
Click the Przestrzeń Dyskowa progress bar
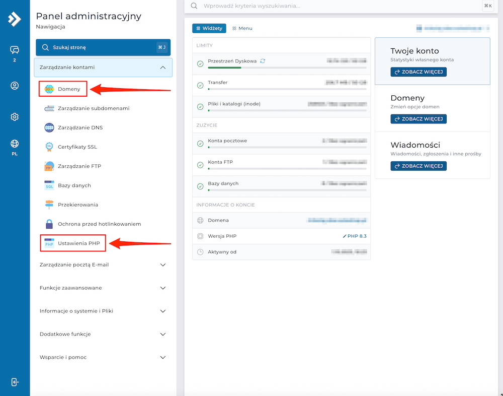pos(287,68)
